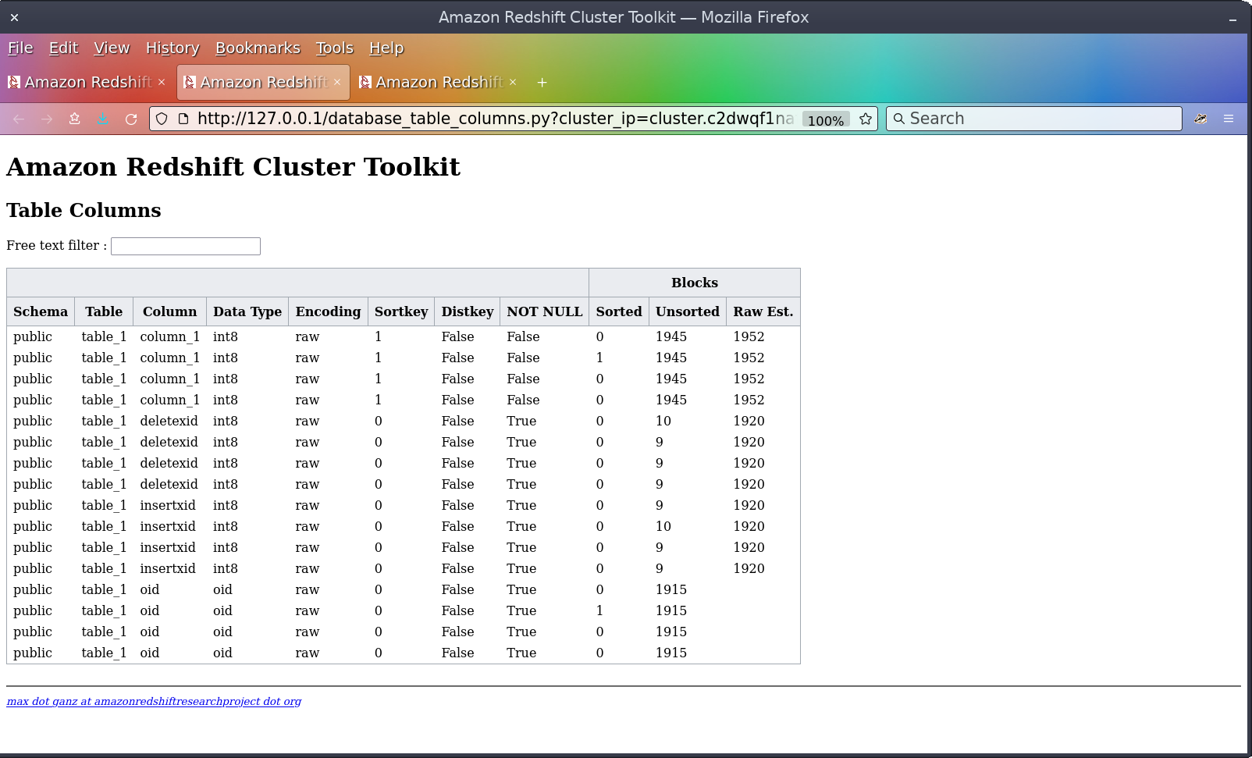This screenshot has width=1252, height=758.
Task: Click column_1 in the first table row
Action: point(170,336)
